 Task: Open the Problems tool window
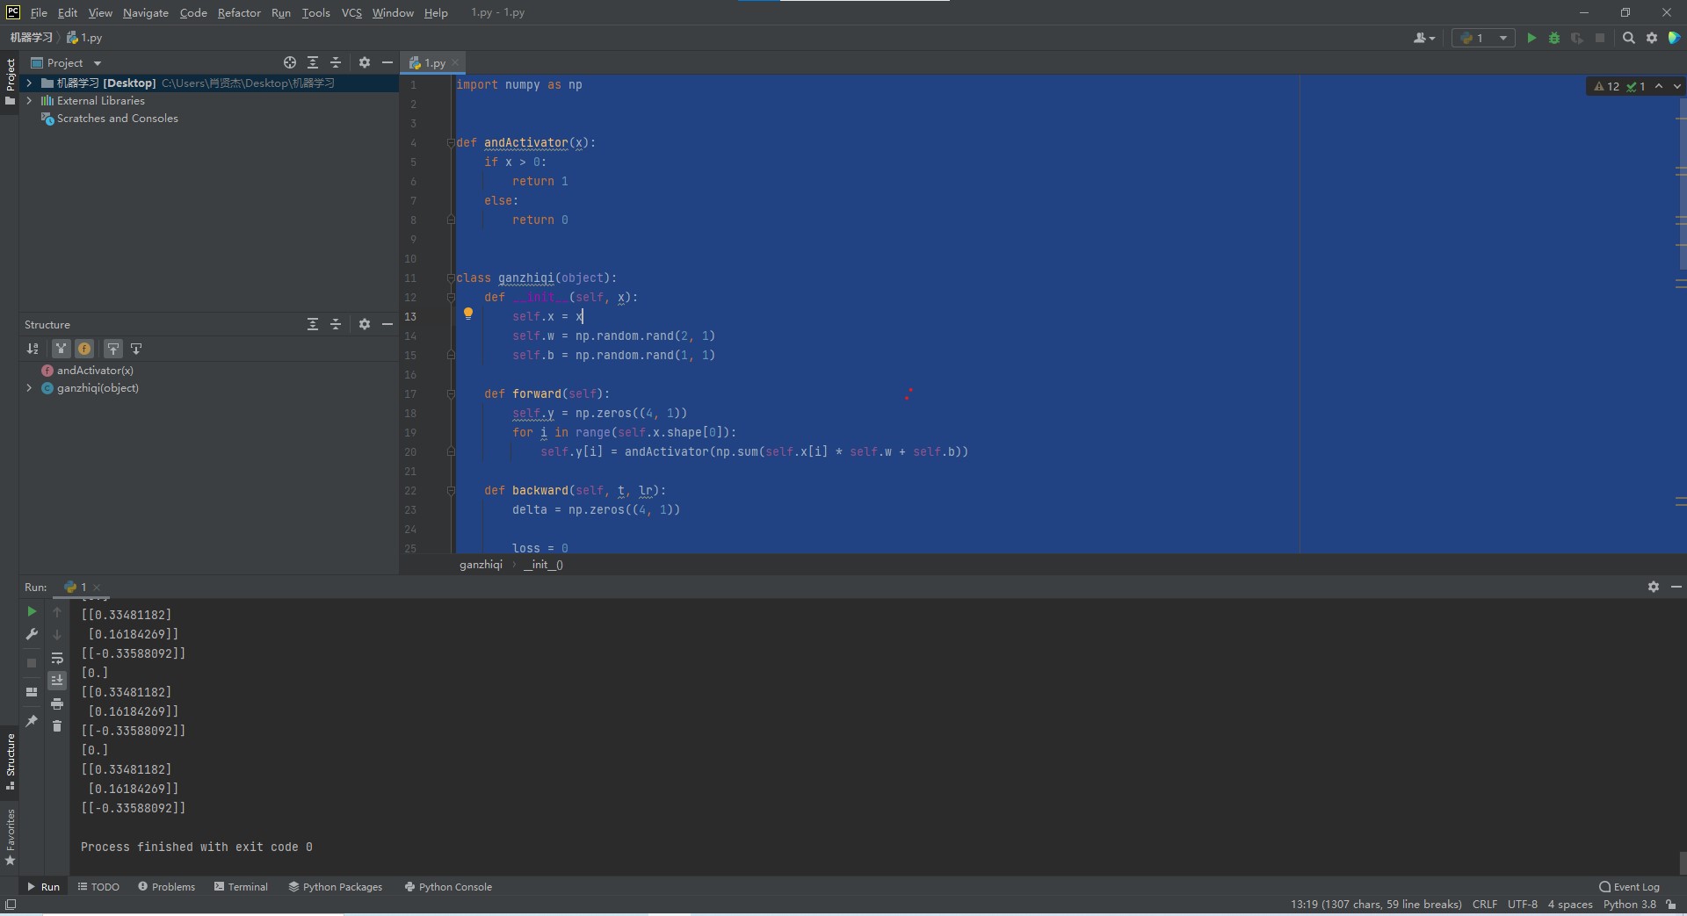point(167,886)
